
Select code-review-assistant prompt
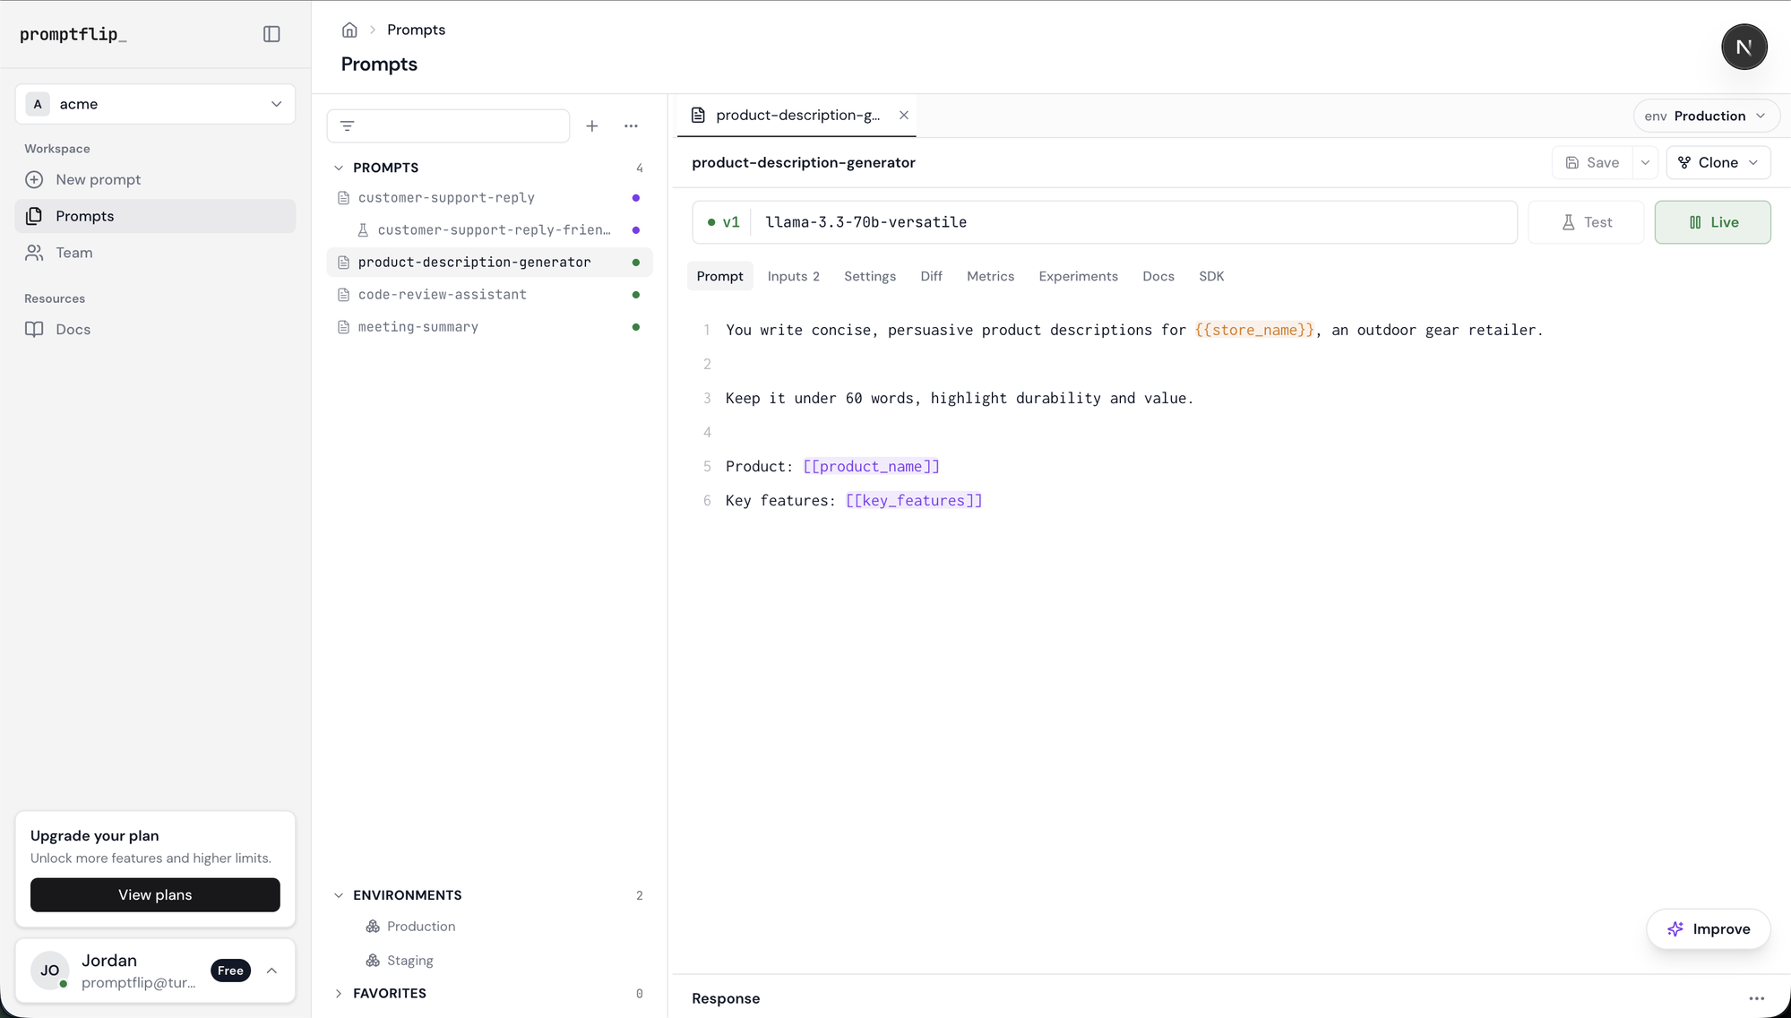(x=489, y=294)
